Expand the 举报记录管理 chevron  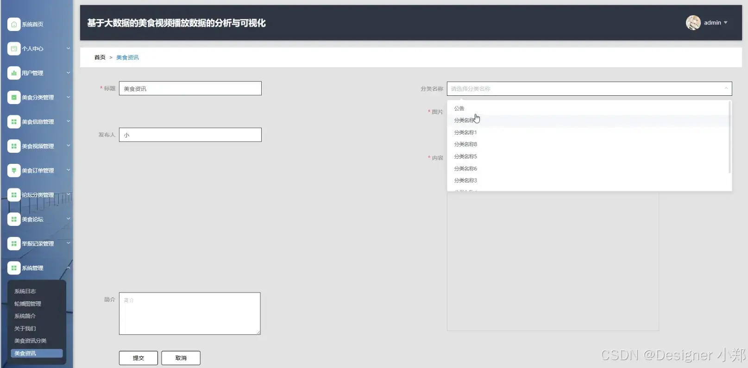coord(68,243)
